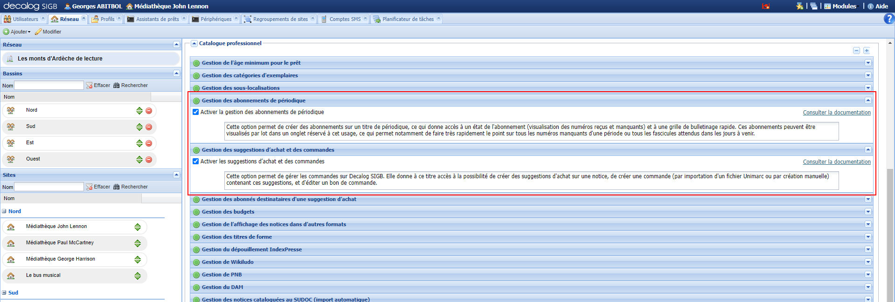Viewport: 895px width, 302px height.
Task: Collapse the Réseau panel
Action: tap(176, 45)
